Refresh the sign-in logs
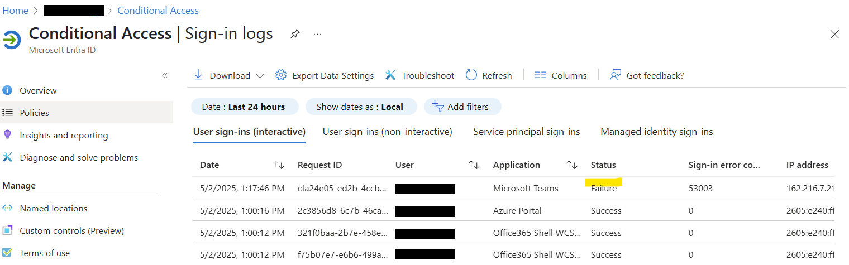This screenshot has height=265, width=849. [489, 75]
